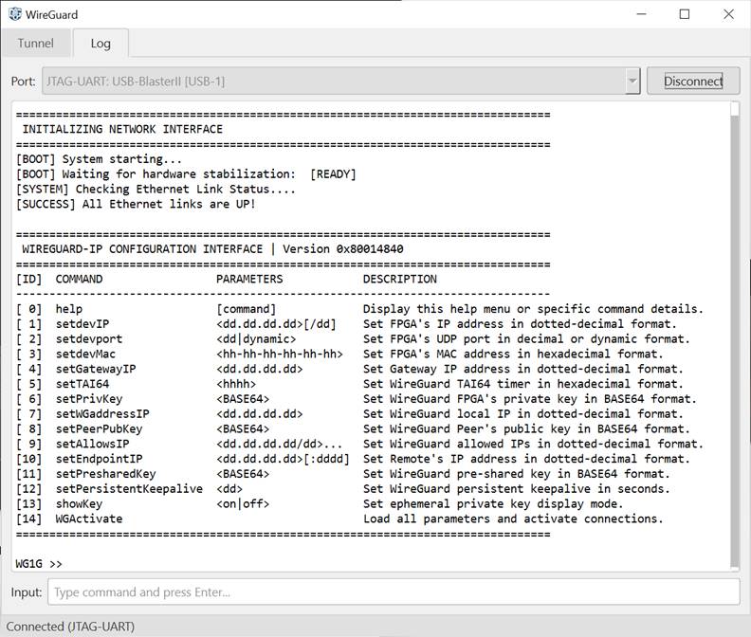Click the 'setWGaddressIP' command text
The image size is (751, 637).
click(102, 413)
